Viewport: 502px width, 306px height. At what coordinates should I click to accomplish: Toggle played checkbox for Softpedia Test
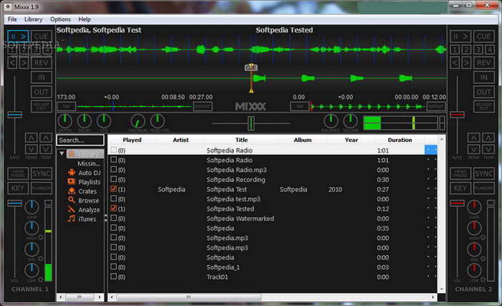[113, 190]
